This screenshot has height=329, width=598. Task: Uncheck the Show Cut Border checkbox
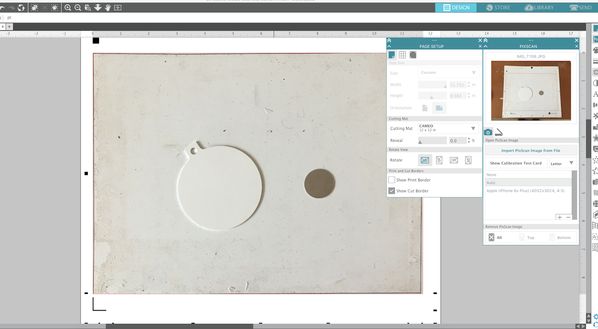[392, 191]
